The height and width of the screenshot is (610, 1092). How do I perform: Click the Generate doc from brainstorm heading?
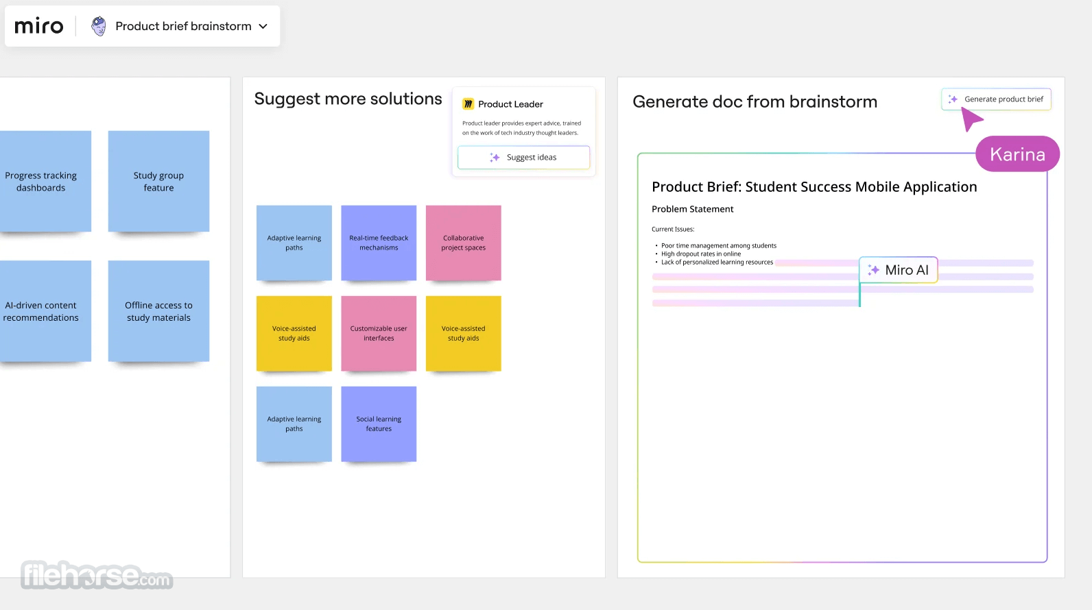(755, 101)
